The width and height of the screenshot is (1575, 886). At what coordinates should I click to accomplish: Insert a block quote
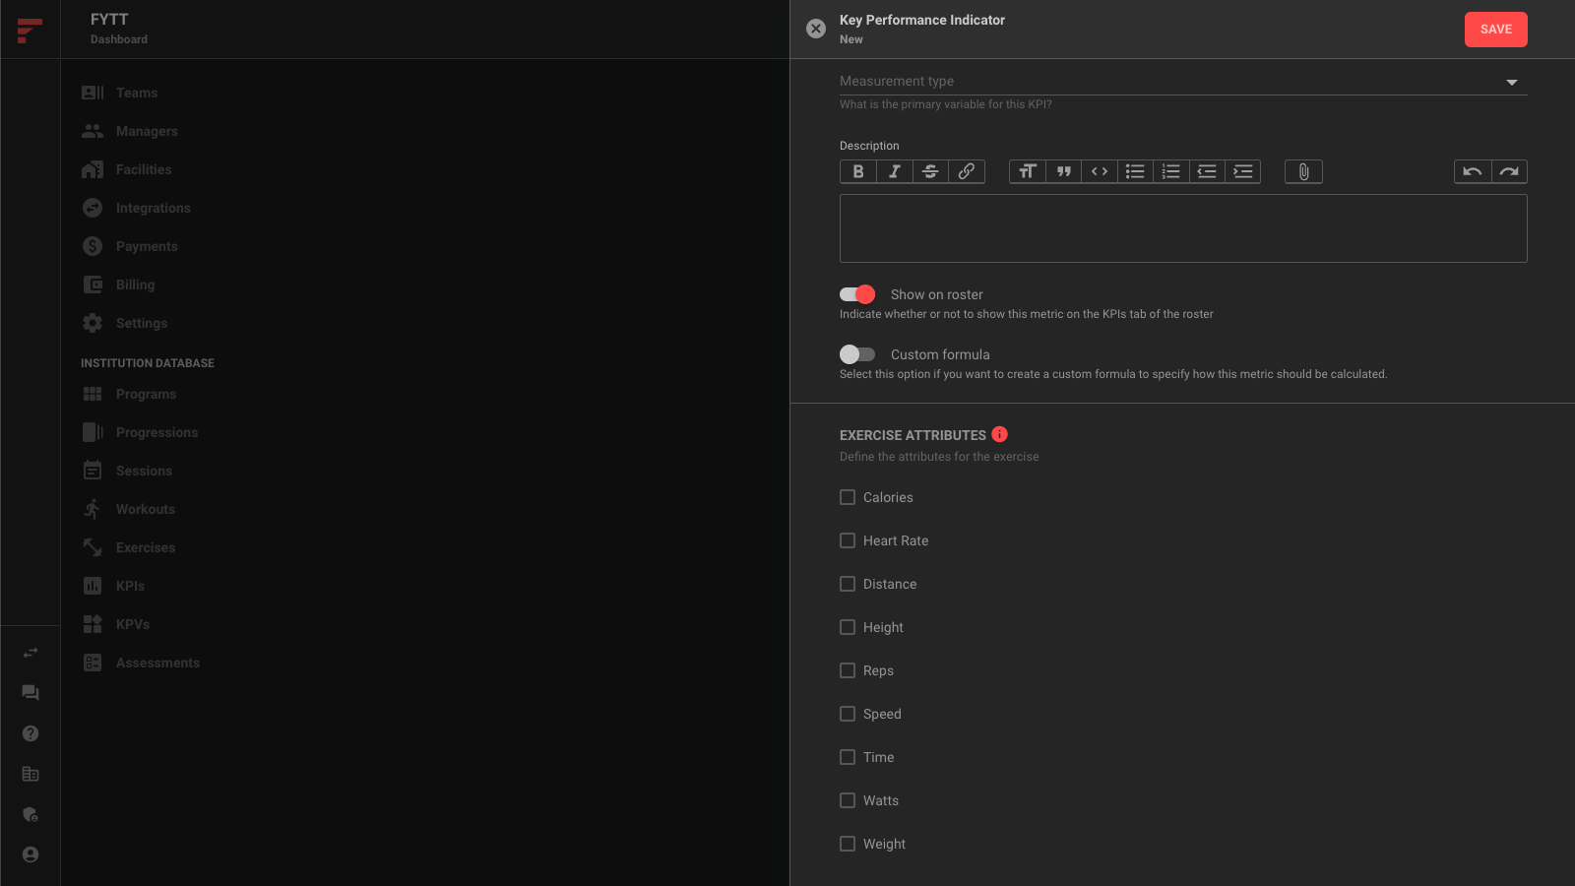[x=1063, y=171]
